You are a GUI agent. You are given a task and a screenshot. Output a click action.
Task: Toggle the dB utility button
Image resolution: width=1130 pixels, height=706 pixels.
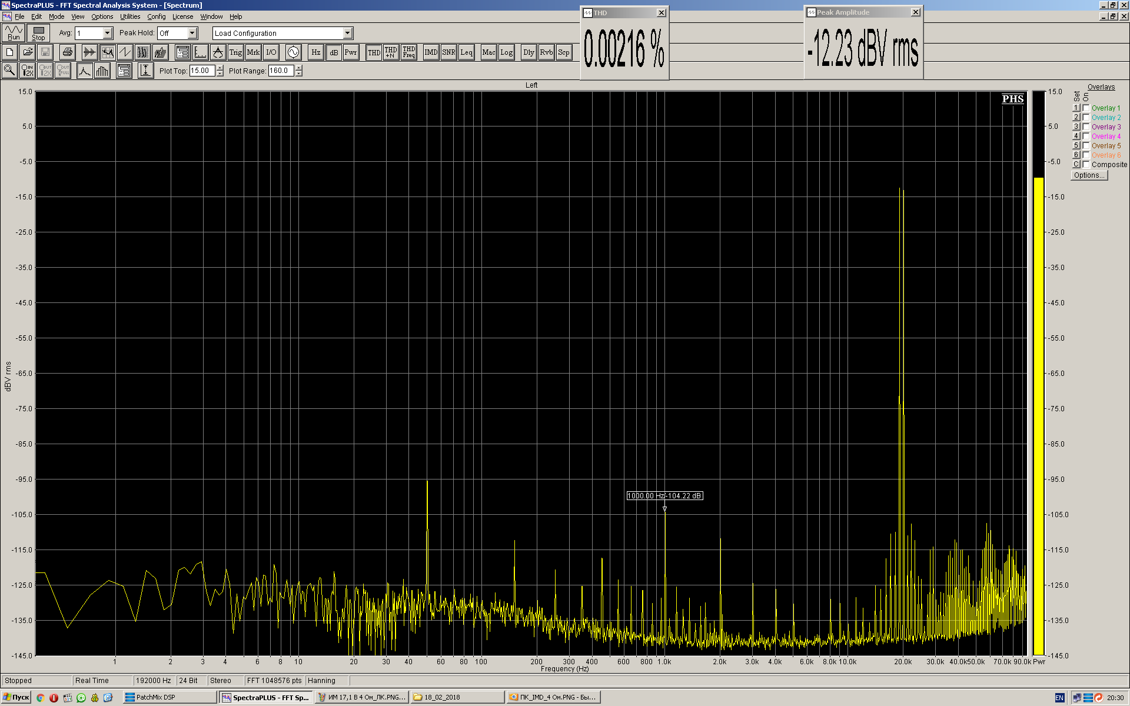click(334, 52)
